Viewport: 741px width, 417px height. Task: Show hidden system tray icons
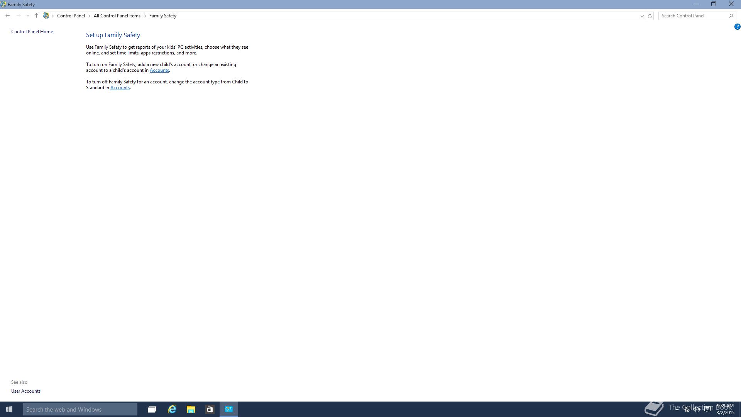click(677, 409)
